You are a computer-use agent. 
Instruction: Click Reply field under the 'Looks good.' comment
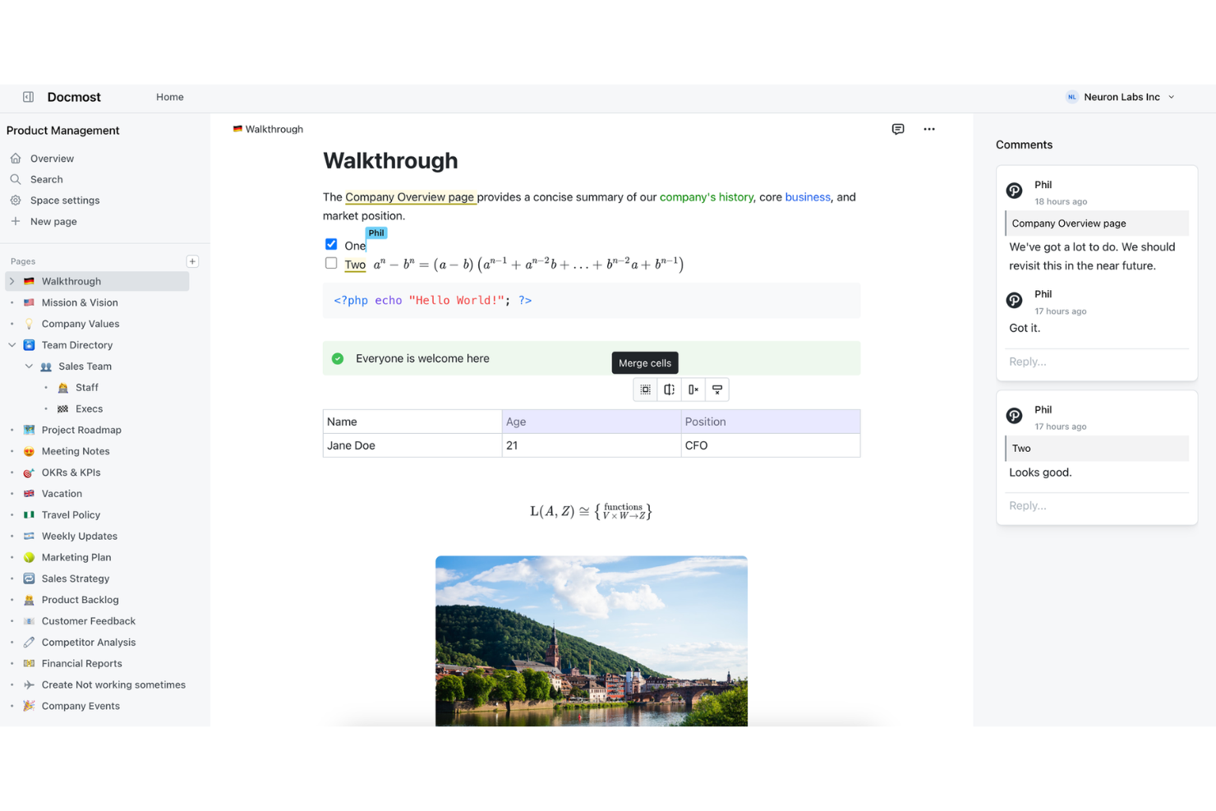click(x=1097, y=505)
